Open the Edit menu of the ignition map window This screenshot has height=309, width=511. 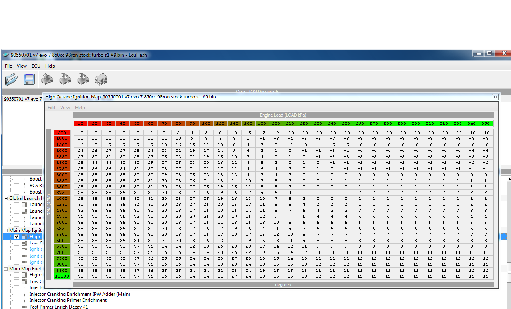click(x=51, y=108)
